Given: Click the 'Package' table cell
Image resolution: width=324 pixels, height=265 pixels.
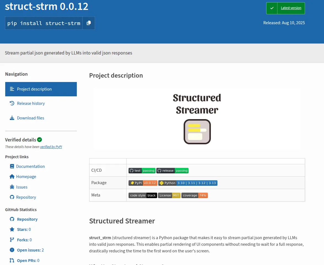Looking at the screenshot, I should coord(108,183).
